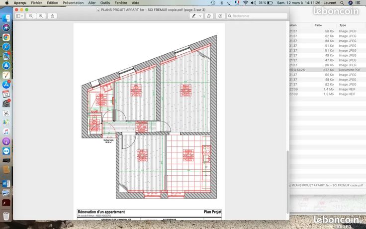Toggle the Wi-Fi status icon

(x=245, y=3)
